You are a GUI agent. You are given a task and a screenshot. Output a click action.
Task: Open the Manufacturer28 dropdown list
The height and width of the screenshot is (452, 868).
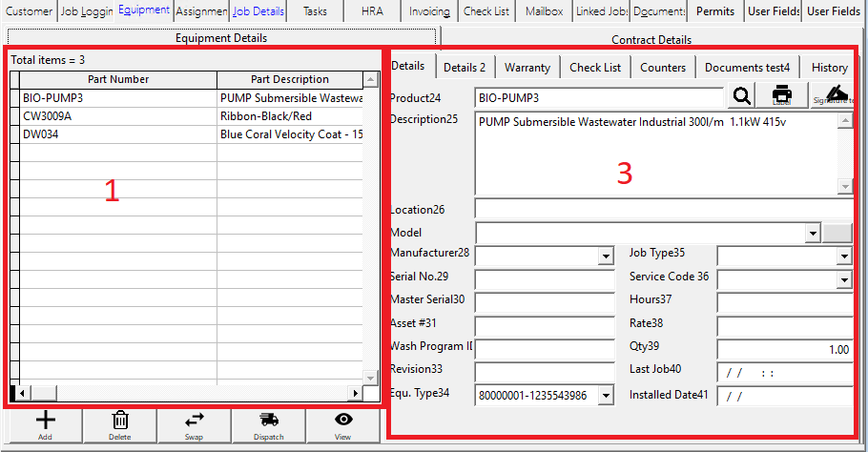pos(605,256)
